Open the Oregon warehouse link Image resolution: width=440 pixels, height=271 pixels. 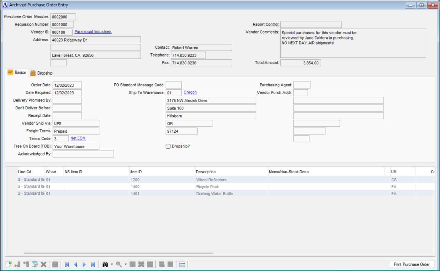(190, 92)
